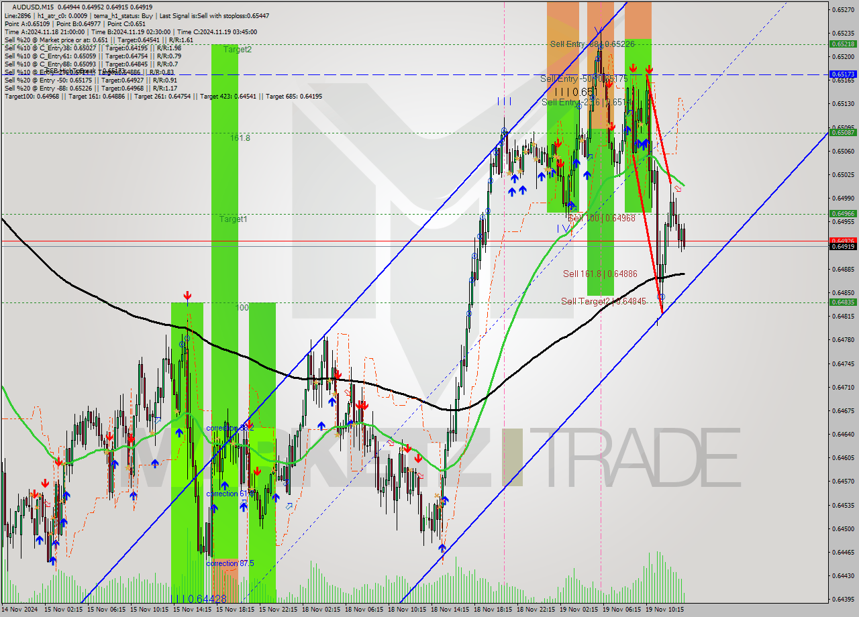Image resolution: width=859 pixels, height=617 pixels.
Task: Click the C_Entry61: 0.65059 sell line
Action: (x=93, y=56)
